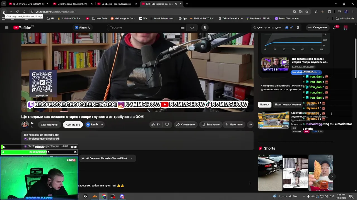Open Twitch Emote Resizer bookmark
The image size is (357, 200).
click(231, 19)
